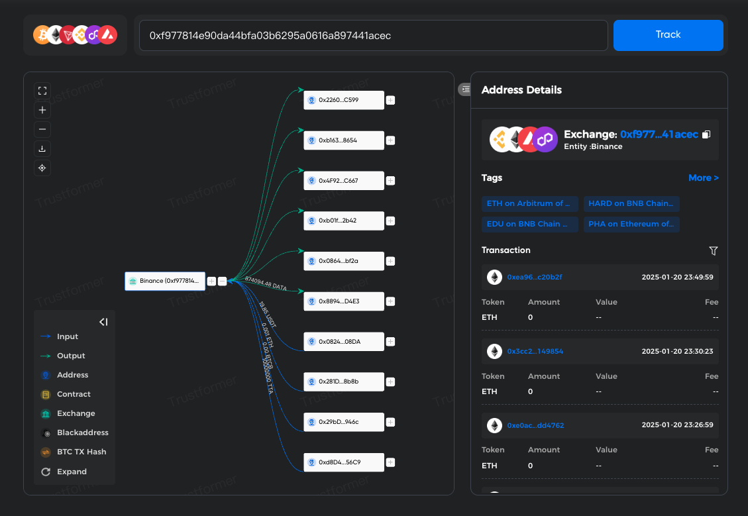Select the HARD on BNB Chain tag
Screen dimensions: 748x516
pos(631,203)
